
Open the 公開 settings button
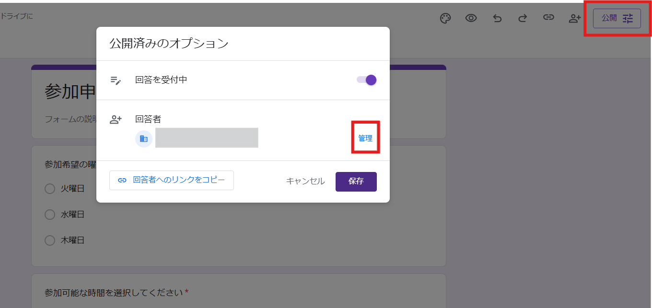(617, 18)
